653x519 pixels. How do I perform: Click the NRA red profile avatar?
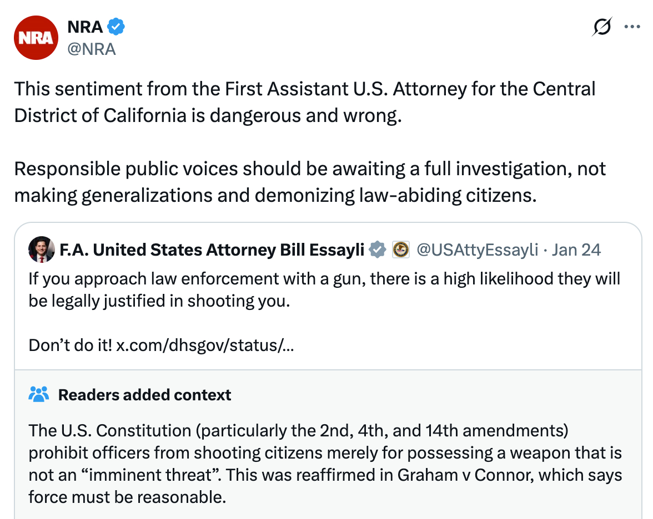point(36,38)
